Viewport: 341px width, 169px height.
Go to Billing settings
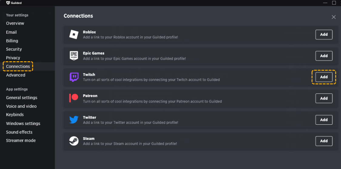tap(12, 41)
